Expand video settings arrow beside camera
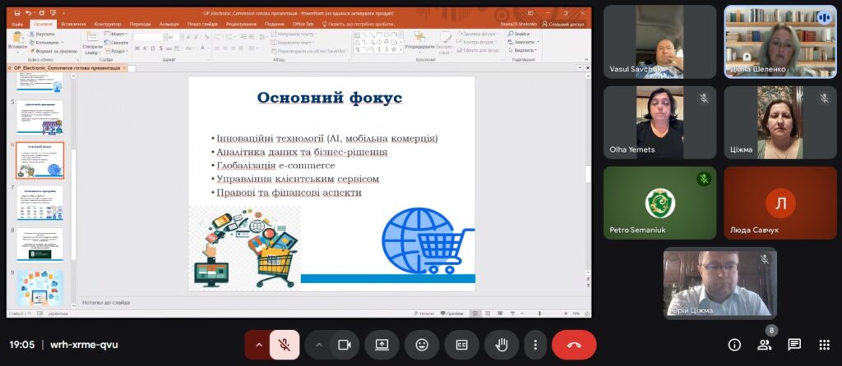The width and height of the screenshot is (842, 366). tap(318, 345)
